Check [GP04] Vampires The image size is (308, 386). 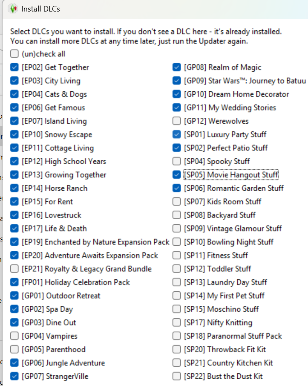click(14, 336)
